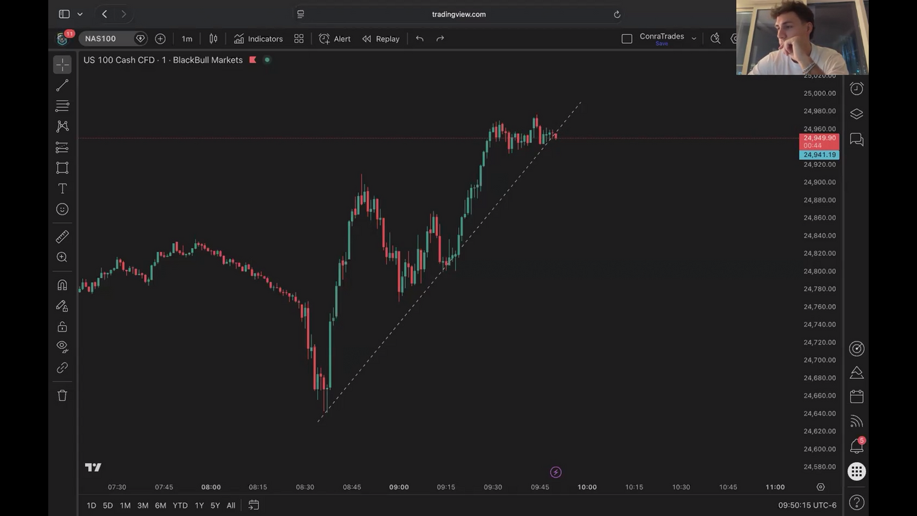Viewport: 917px width, 516px height.
Task: Switch the range to 1D
Action: point(91,505)
